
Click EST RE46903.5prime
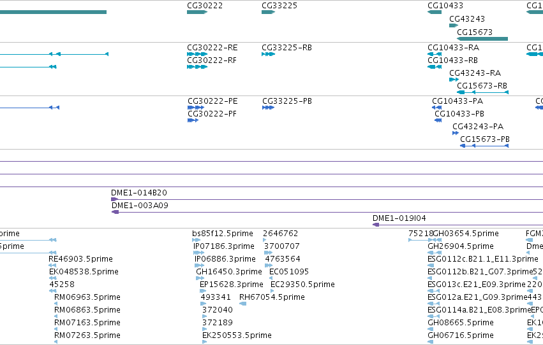coord(80,259)
